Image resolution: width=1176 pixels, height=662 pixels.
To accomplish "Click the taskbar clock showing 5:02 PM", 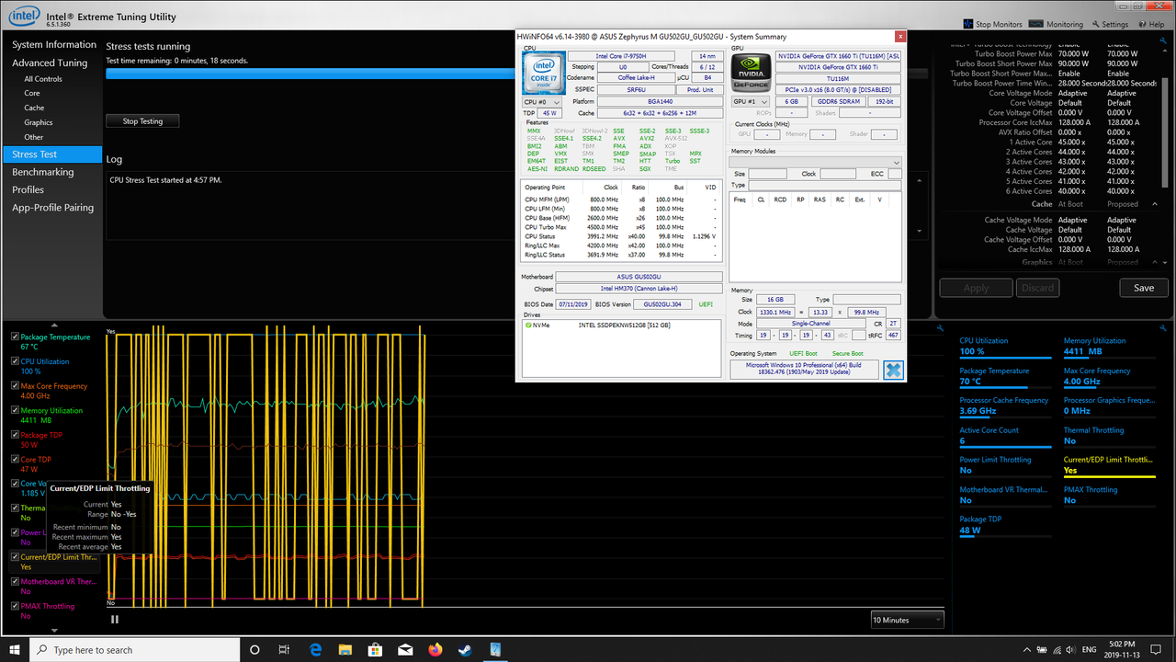I will pos(1120,649).
